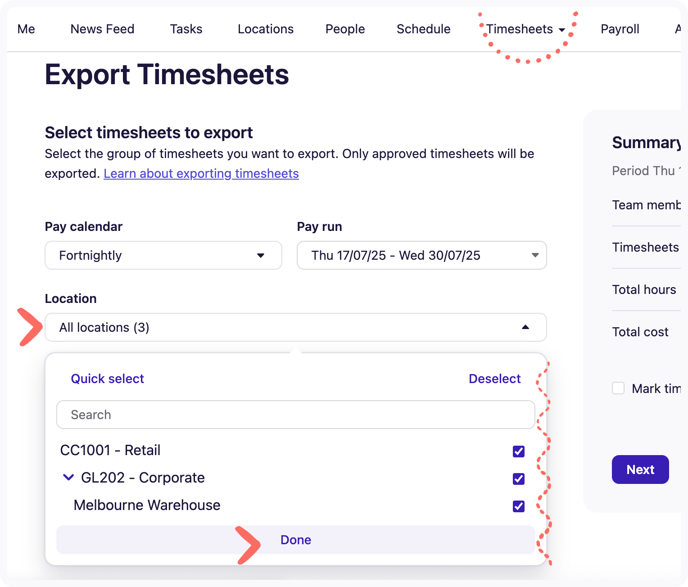The width and height of the screenshot is (688, 587).
Task: Uncheck the CC1001 - Retail checkbox
Action: point(519,451)
